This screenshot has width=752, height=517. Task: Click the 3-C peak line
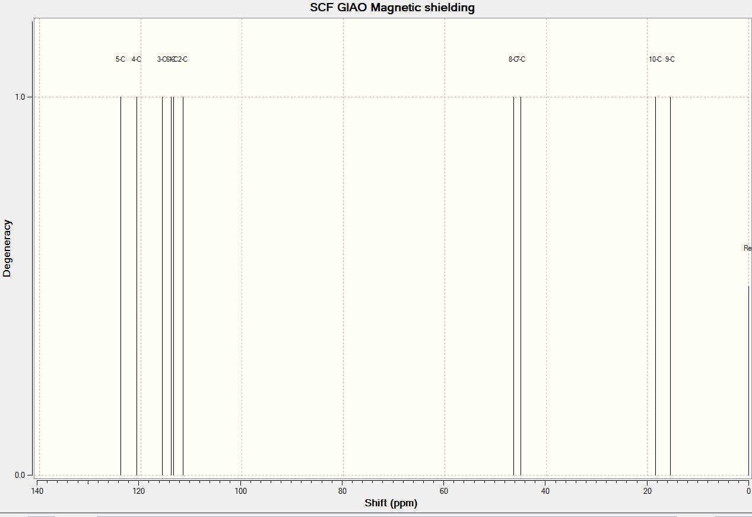[x=162, y=286]
